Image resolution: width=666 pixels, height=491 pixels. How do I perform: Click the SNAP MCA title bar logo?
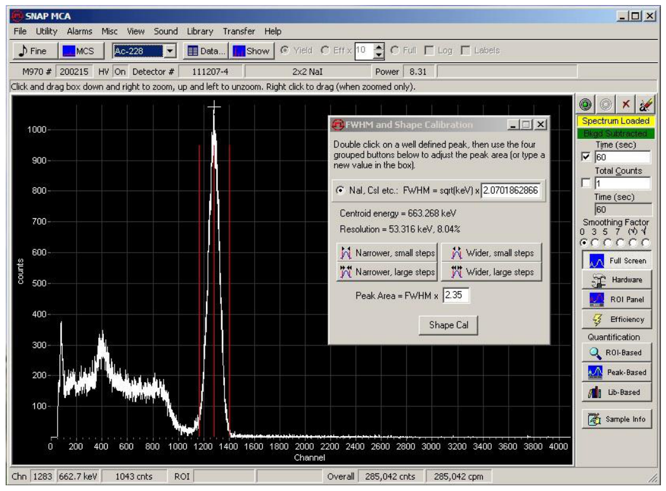[x=17, y=16]
